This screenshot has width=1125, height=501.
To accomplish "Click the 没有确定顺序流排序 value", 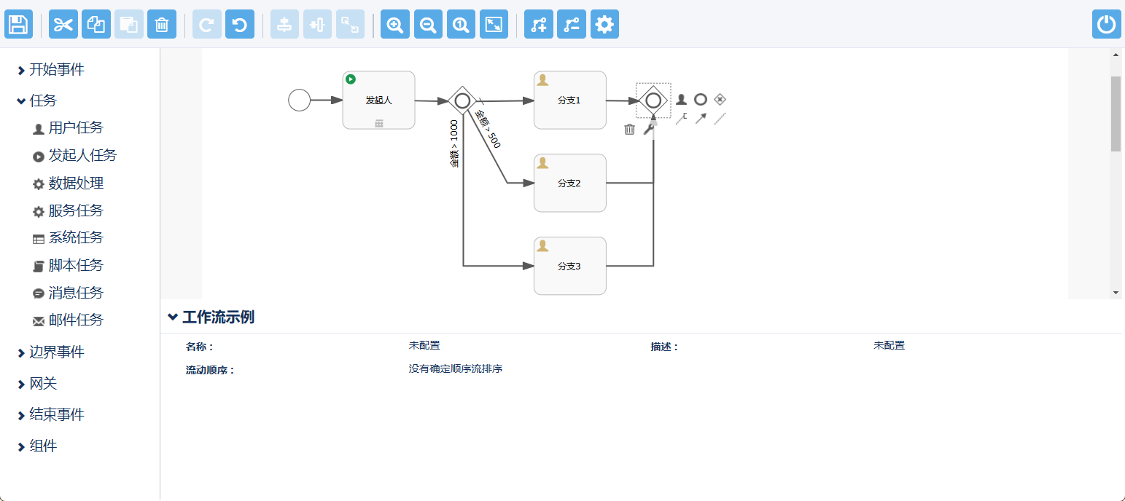I will [x=456, y=368].
